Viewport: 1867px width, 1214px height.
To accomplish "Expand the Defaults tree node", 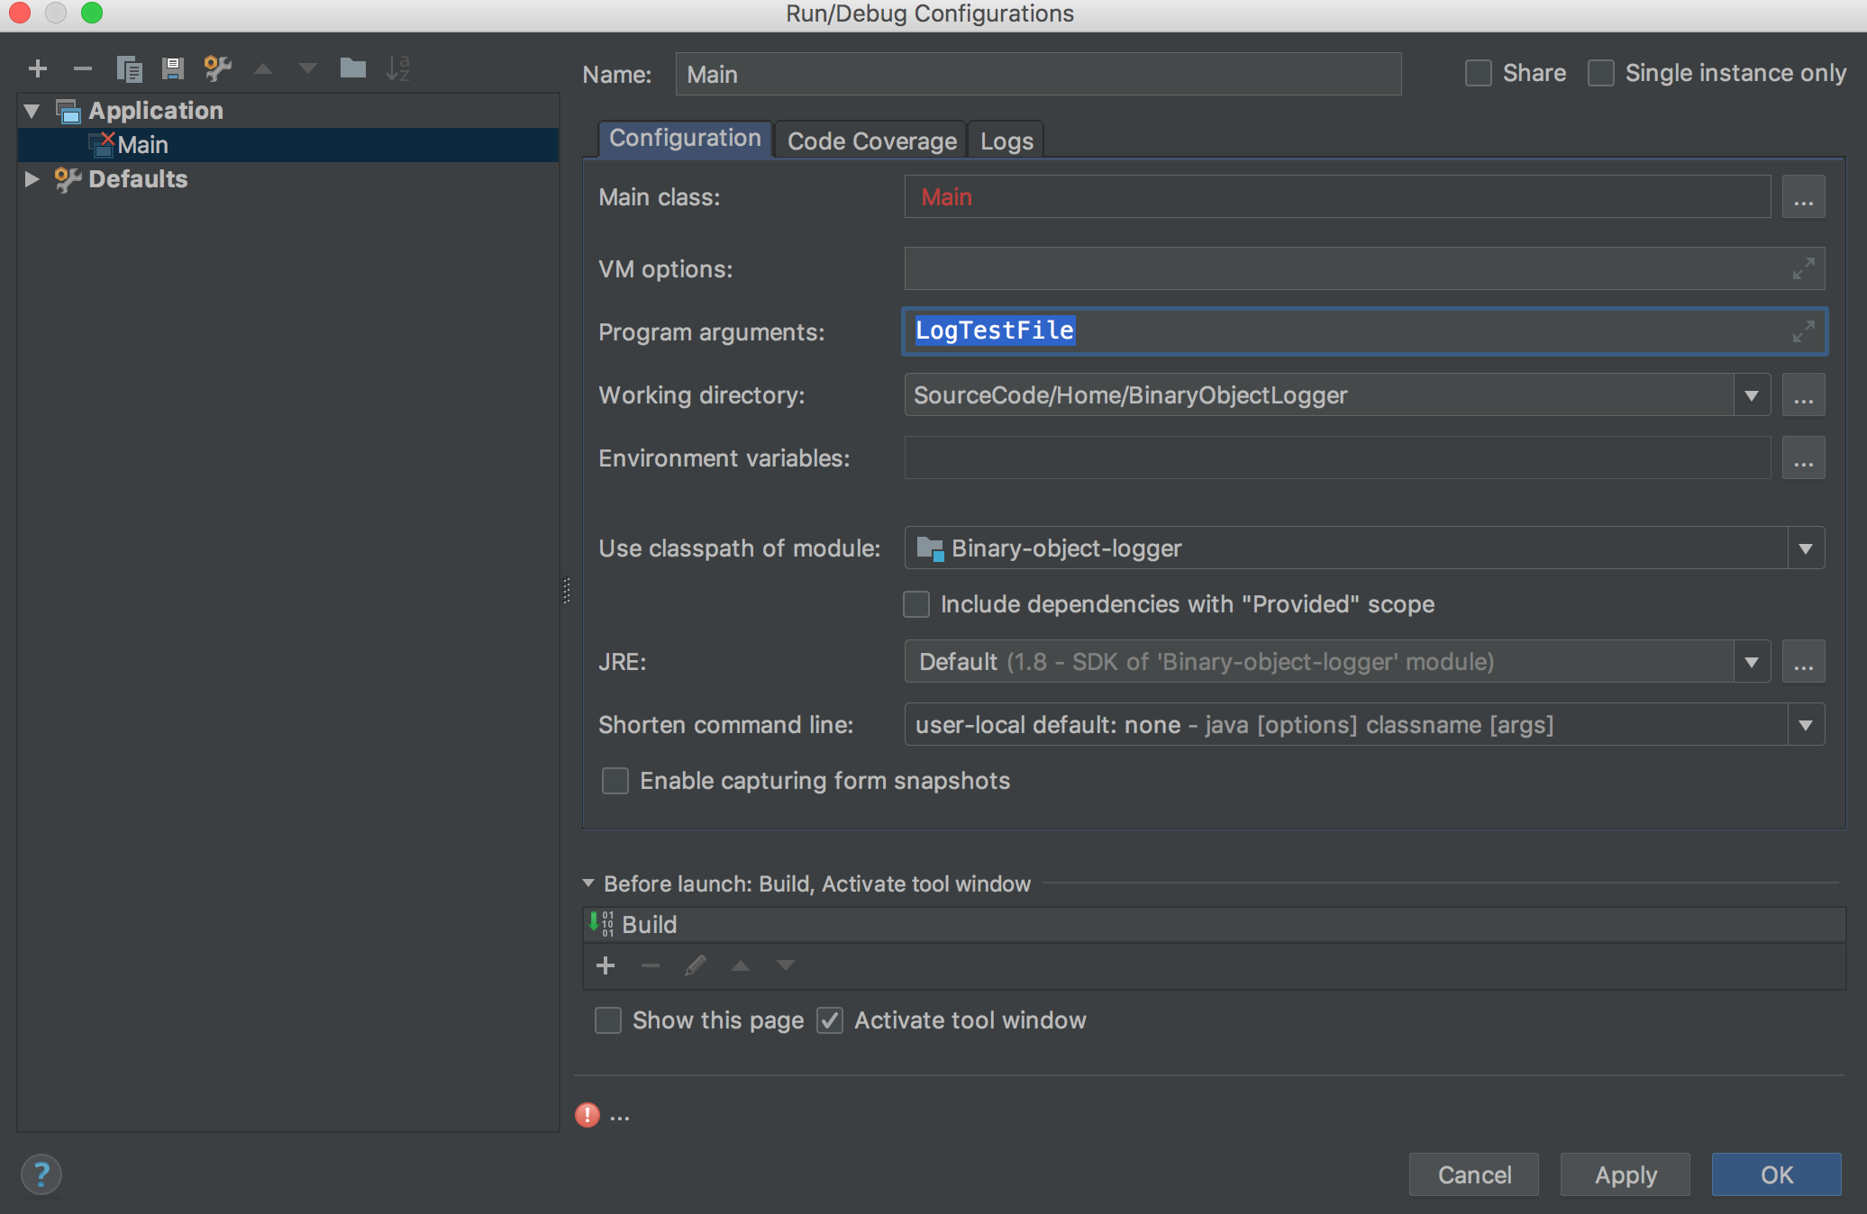I will click(x=32, y=179).
